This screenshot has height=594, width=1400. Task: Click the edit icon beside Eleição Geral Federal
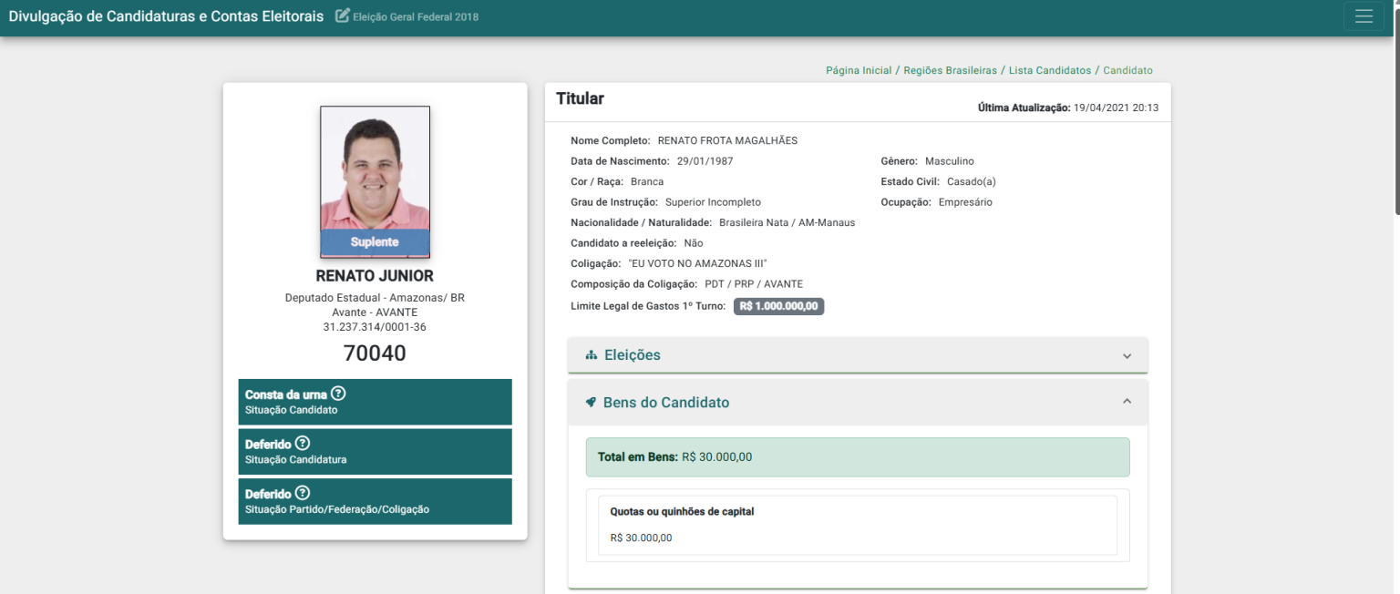click(343, 15)
